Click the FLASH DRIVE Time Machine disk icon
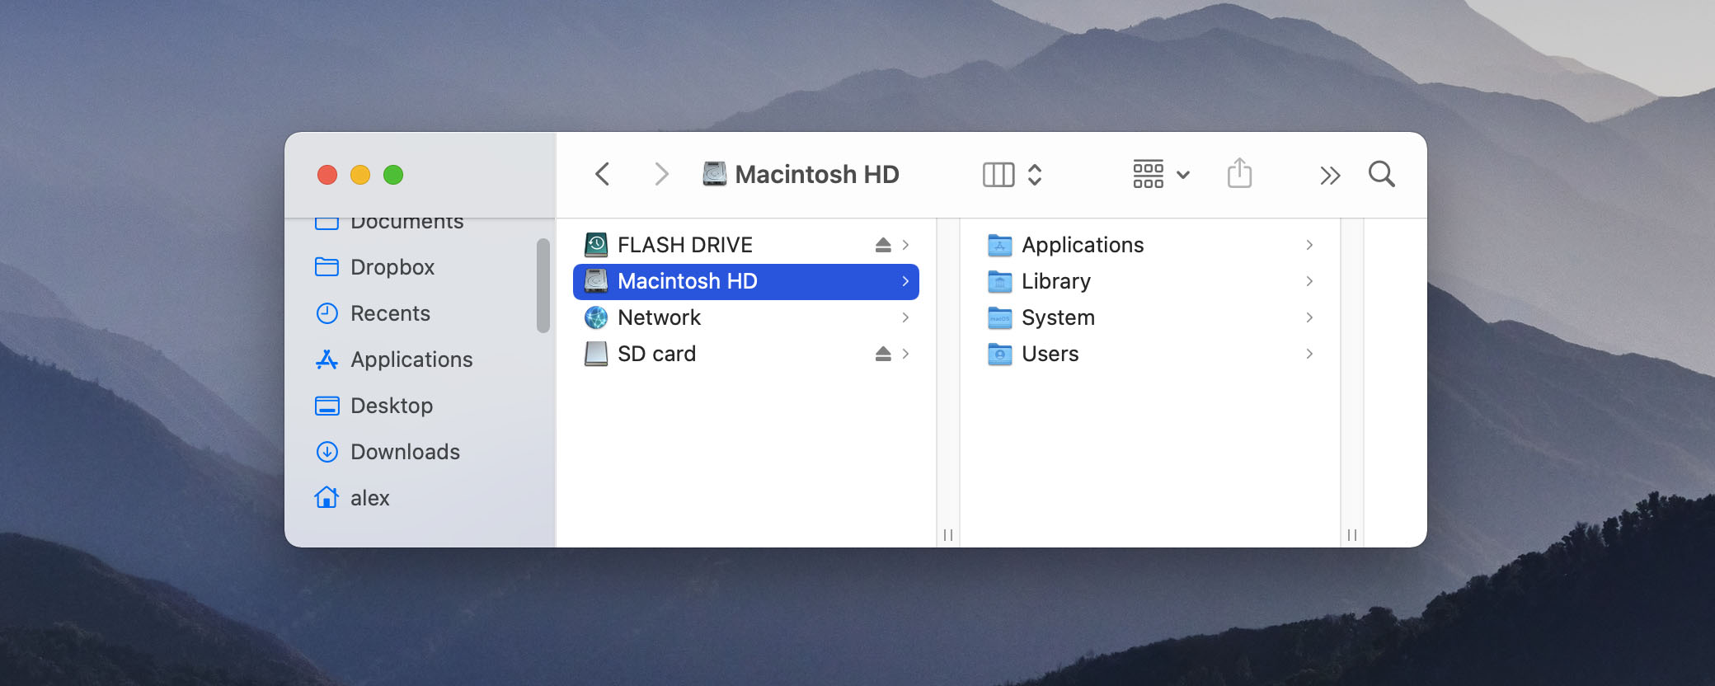Image resolution: width=1715 pixels, height=686 pixels. (595, 245)
